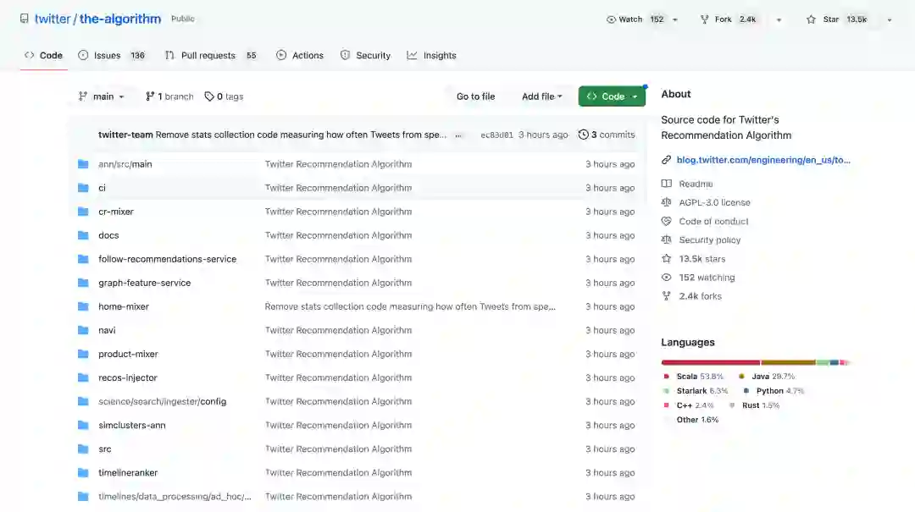The height and width of the screenshot is (512, 915).
Task: Click the branch icon beside 1 branch
Action: pos(150,96)
